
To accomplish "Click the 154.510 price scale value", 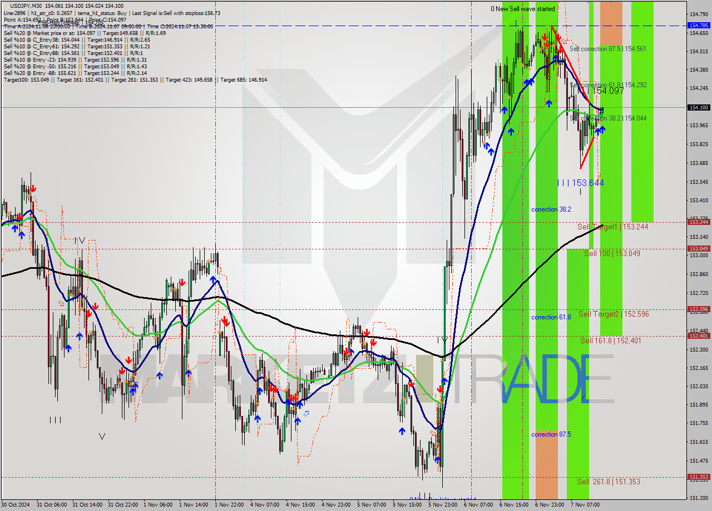I will pyautogui.click(x=699, y=51).
